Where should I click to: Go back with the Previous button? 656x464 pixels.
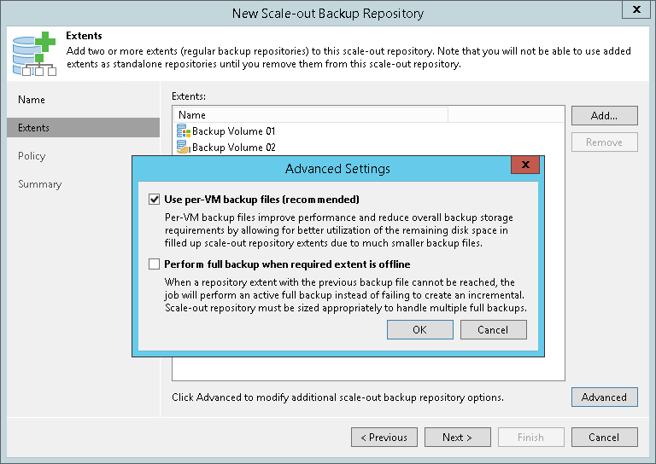(x=384, y=438)
